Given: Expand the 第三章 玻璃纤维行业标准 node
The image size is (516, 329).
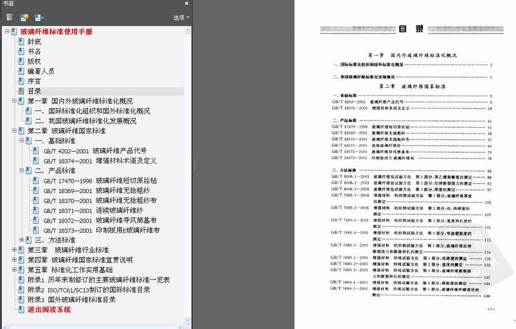Looking at the screenshot, I should pos(14,250).
